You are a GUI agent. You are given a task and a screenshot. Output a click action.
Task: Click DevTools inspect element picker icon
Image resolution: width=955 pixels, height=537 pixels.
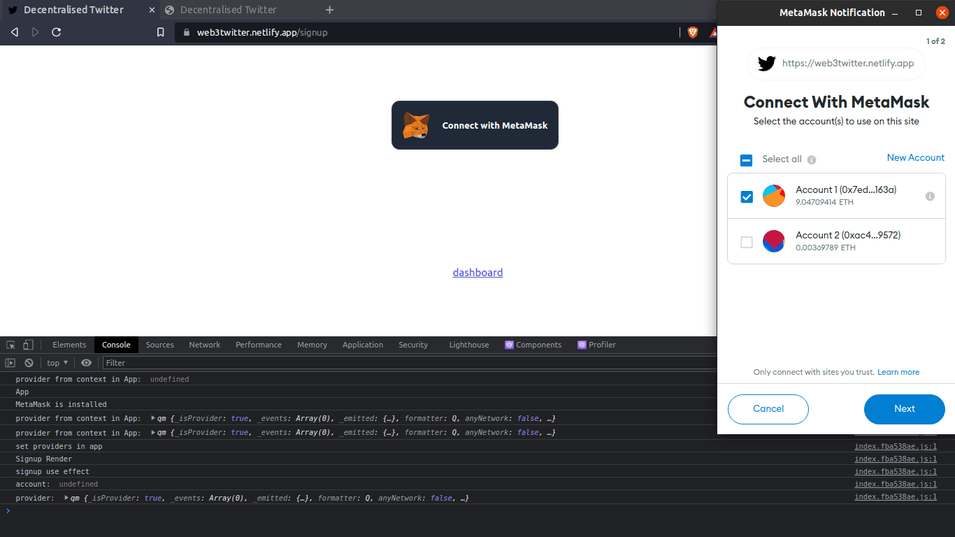pos(11,345)
